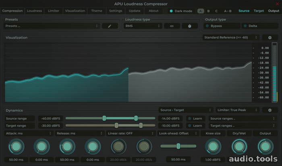The height and width of the screenshot is (166, 282).
Task: Toggle Delta output
Action: tap(260, 26)
